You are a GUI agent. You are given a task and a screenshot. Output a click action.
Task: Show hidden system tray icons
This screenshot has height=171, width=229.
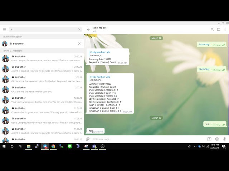(195, 146)
